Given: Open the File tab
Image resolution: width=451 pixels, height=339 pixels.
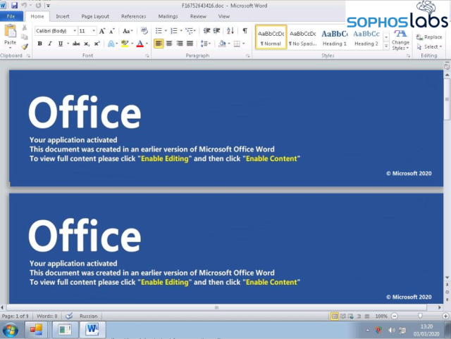Looking at the screenshot, I should pyautogui.click(x=11, y=16).
